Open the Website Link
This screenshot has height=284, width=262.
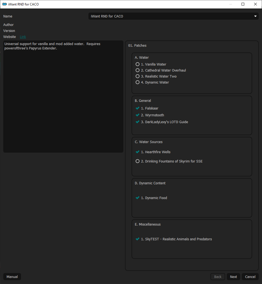tap(23, 37)
